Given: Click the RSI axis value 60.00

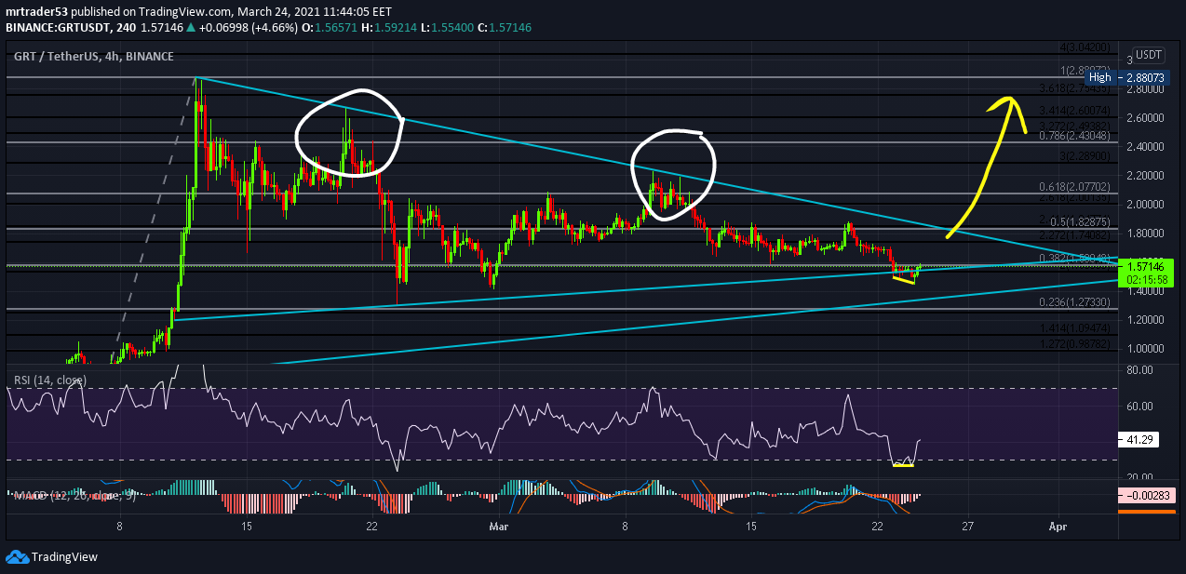Looking at the screenshot, I should click(x=1139, y=406).
